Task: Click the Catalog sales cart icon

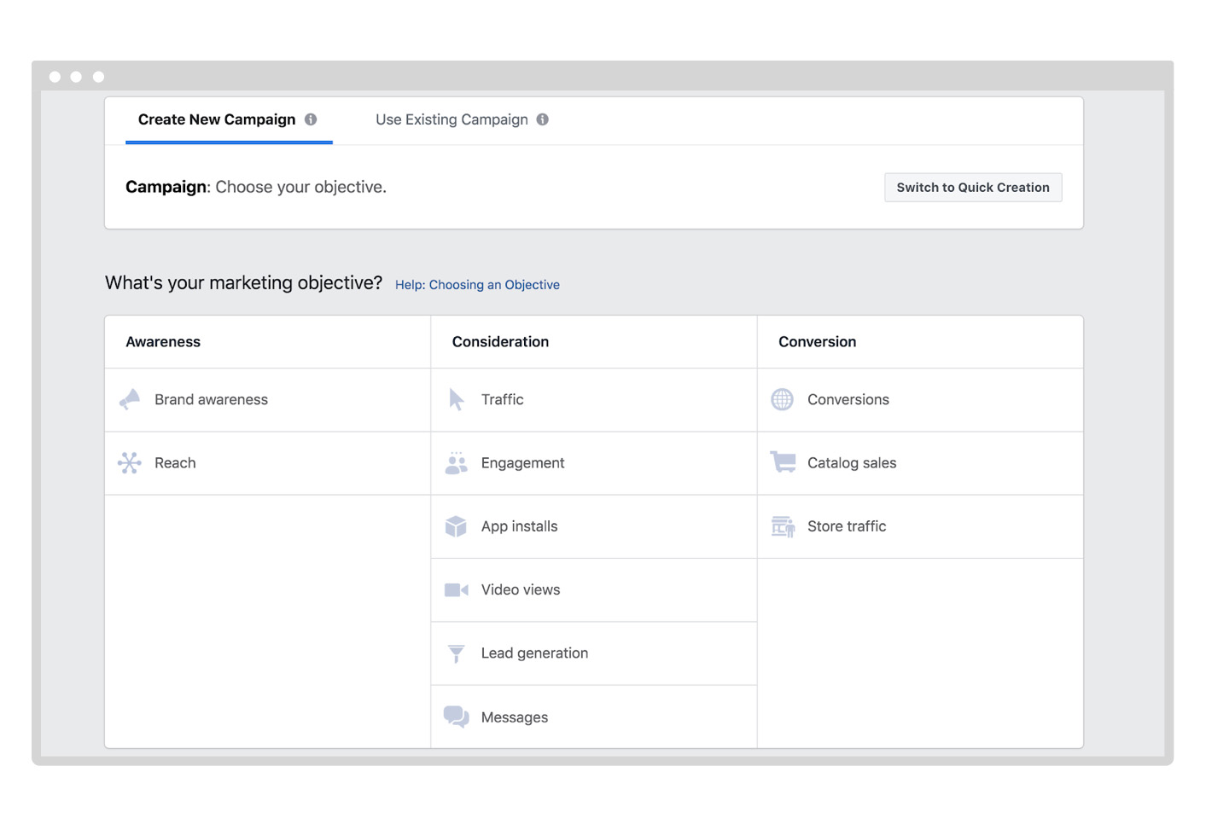Action: click(x=783, y=462)
